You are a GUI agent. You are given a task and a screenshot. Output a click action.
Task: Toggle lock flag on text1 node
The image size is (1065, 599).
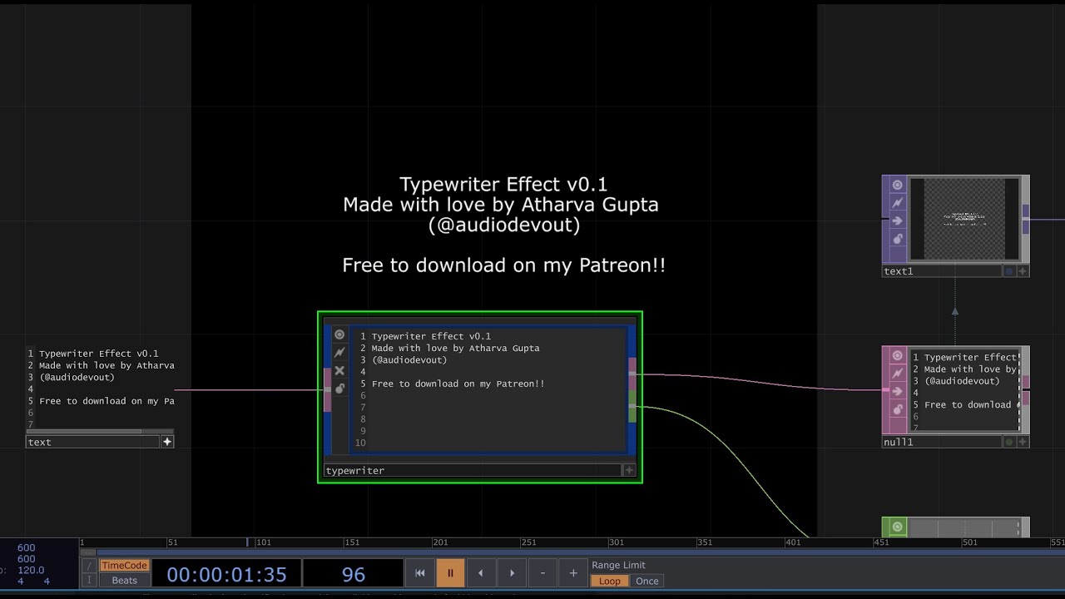pyautogui.click(x=898, y=239)
